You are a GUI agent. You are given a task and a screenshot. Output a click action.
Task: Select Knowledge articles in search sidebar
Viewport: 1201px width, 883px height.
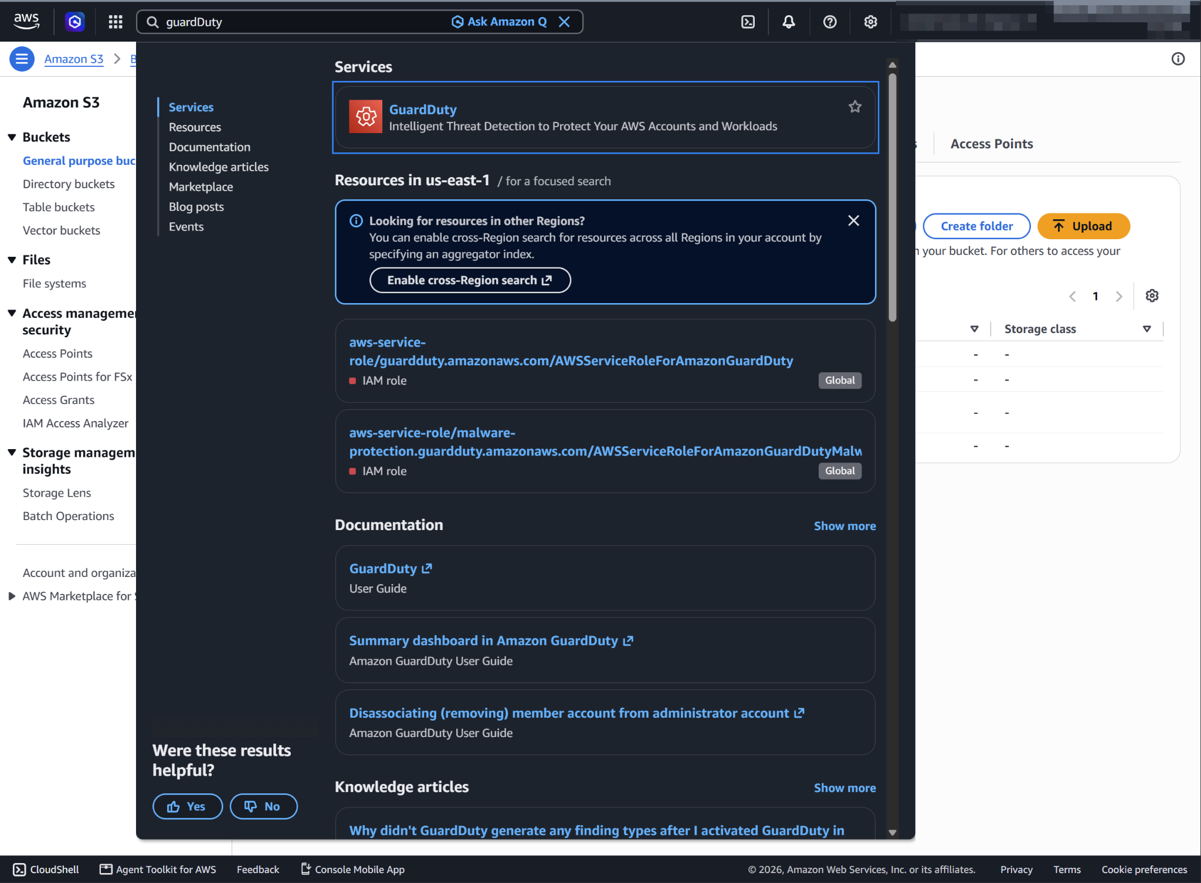pos(219,167)
